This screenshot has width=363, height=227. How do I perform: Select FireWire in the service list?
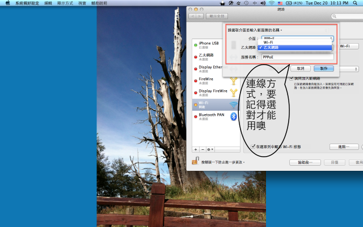216,81
